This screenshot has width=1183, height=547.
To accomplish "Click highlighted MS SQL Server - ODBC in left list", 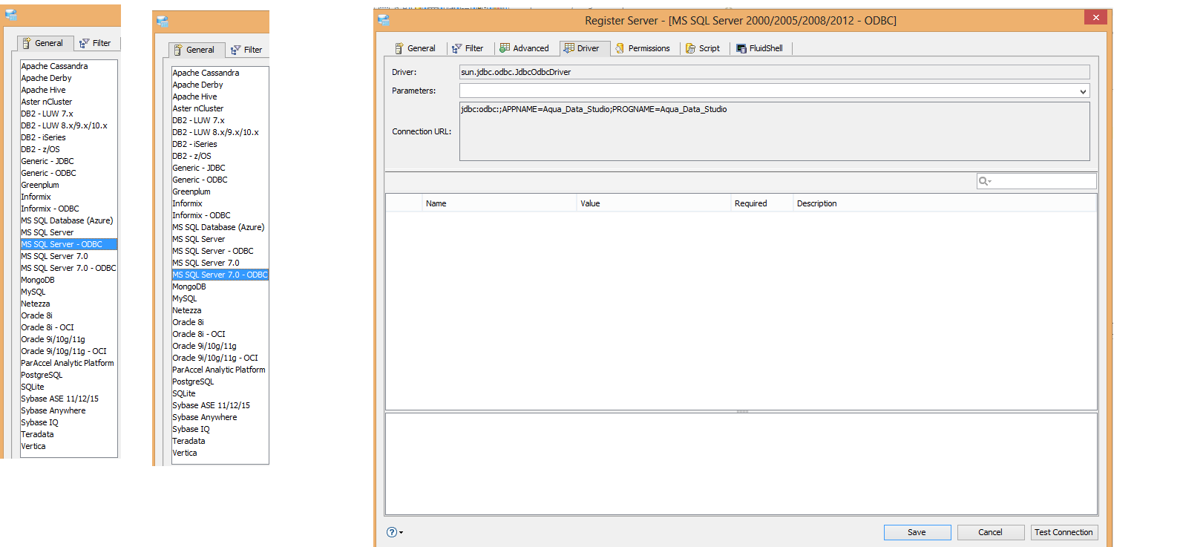I will pyautogui.click(x=68, y=244).
